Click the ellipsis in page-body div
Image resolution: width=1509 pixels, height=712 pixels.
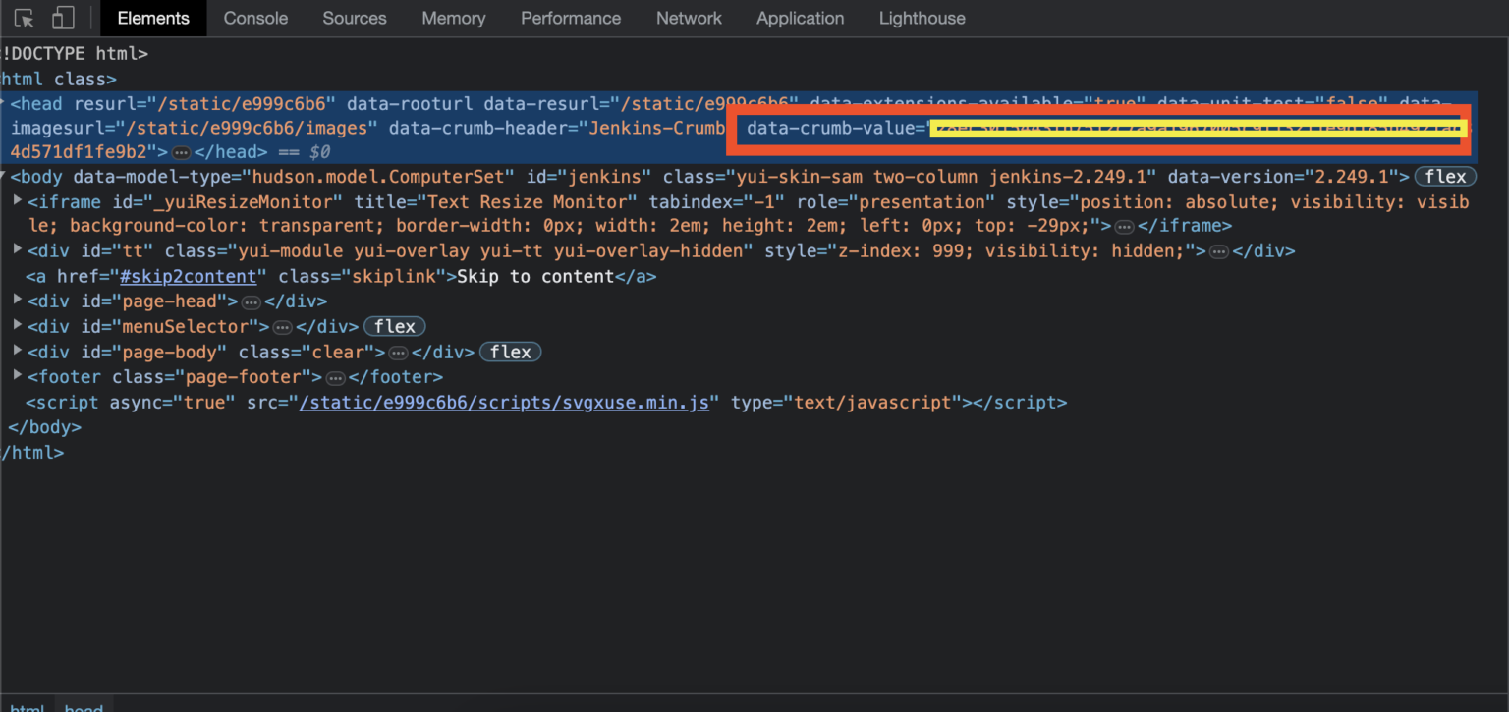point(398,353)
